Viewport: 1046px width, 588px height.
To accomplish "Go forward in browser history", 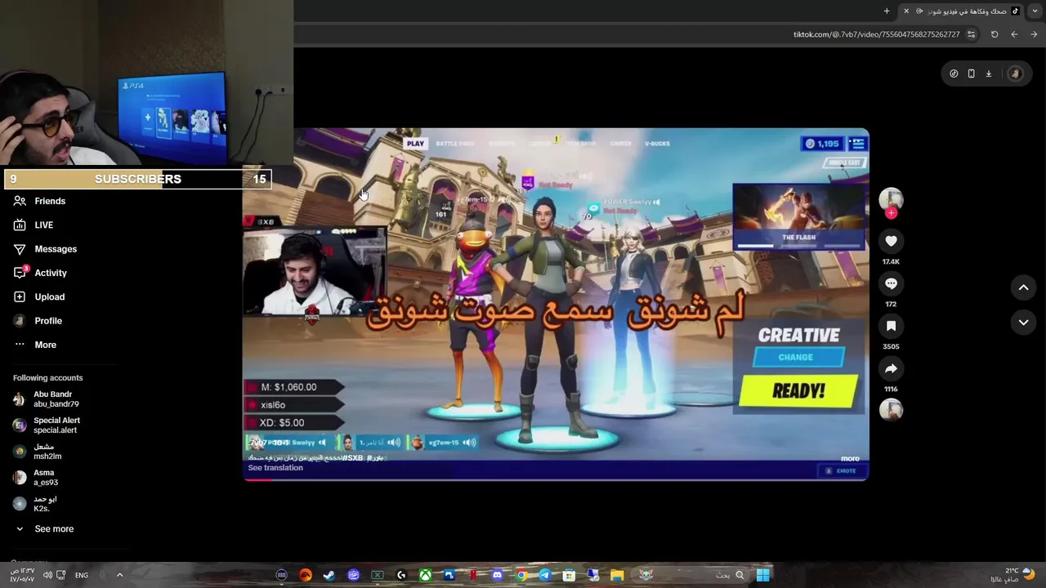I will click(1034, 34).
